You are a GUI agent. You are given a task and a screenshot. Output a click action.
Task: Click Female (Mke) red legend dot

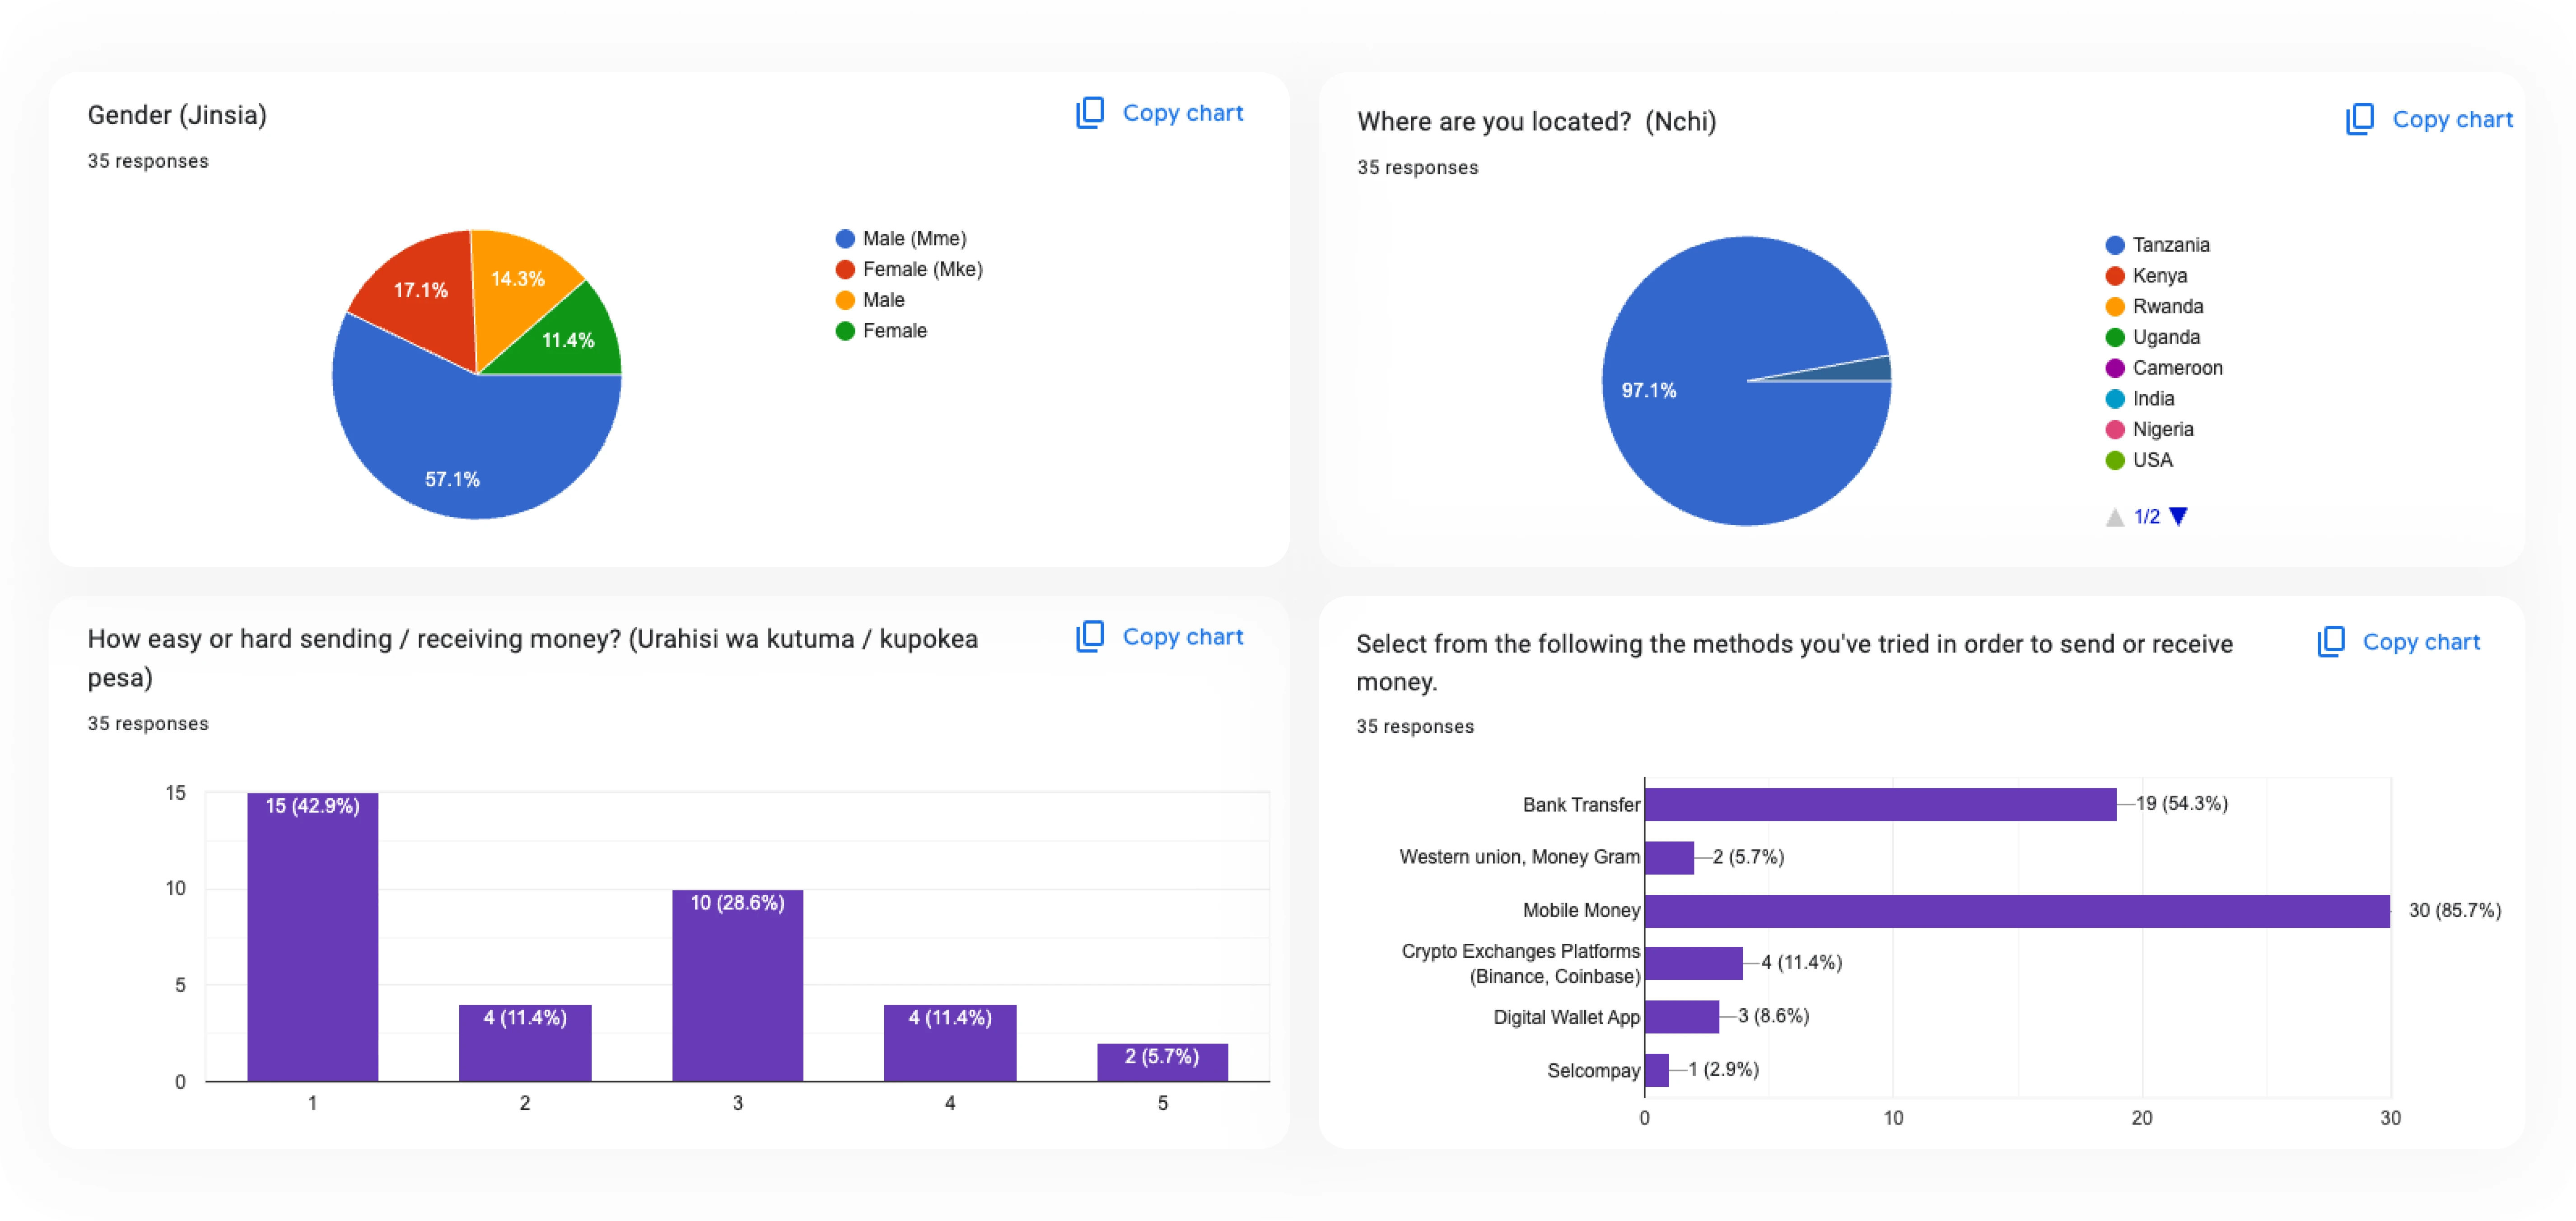point(845,270)
